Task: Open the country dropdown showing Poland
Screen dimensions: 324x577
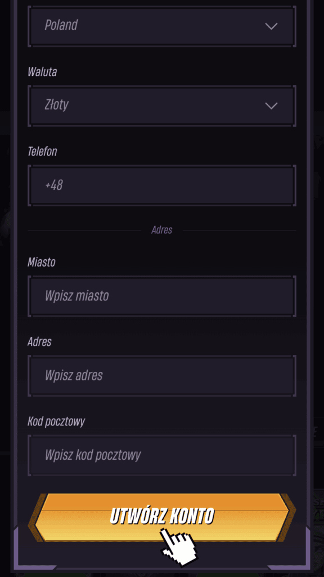Action: [x=162, y=26]
